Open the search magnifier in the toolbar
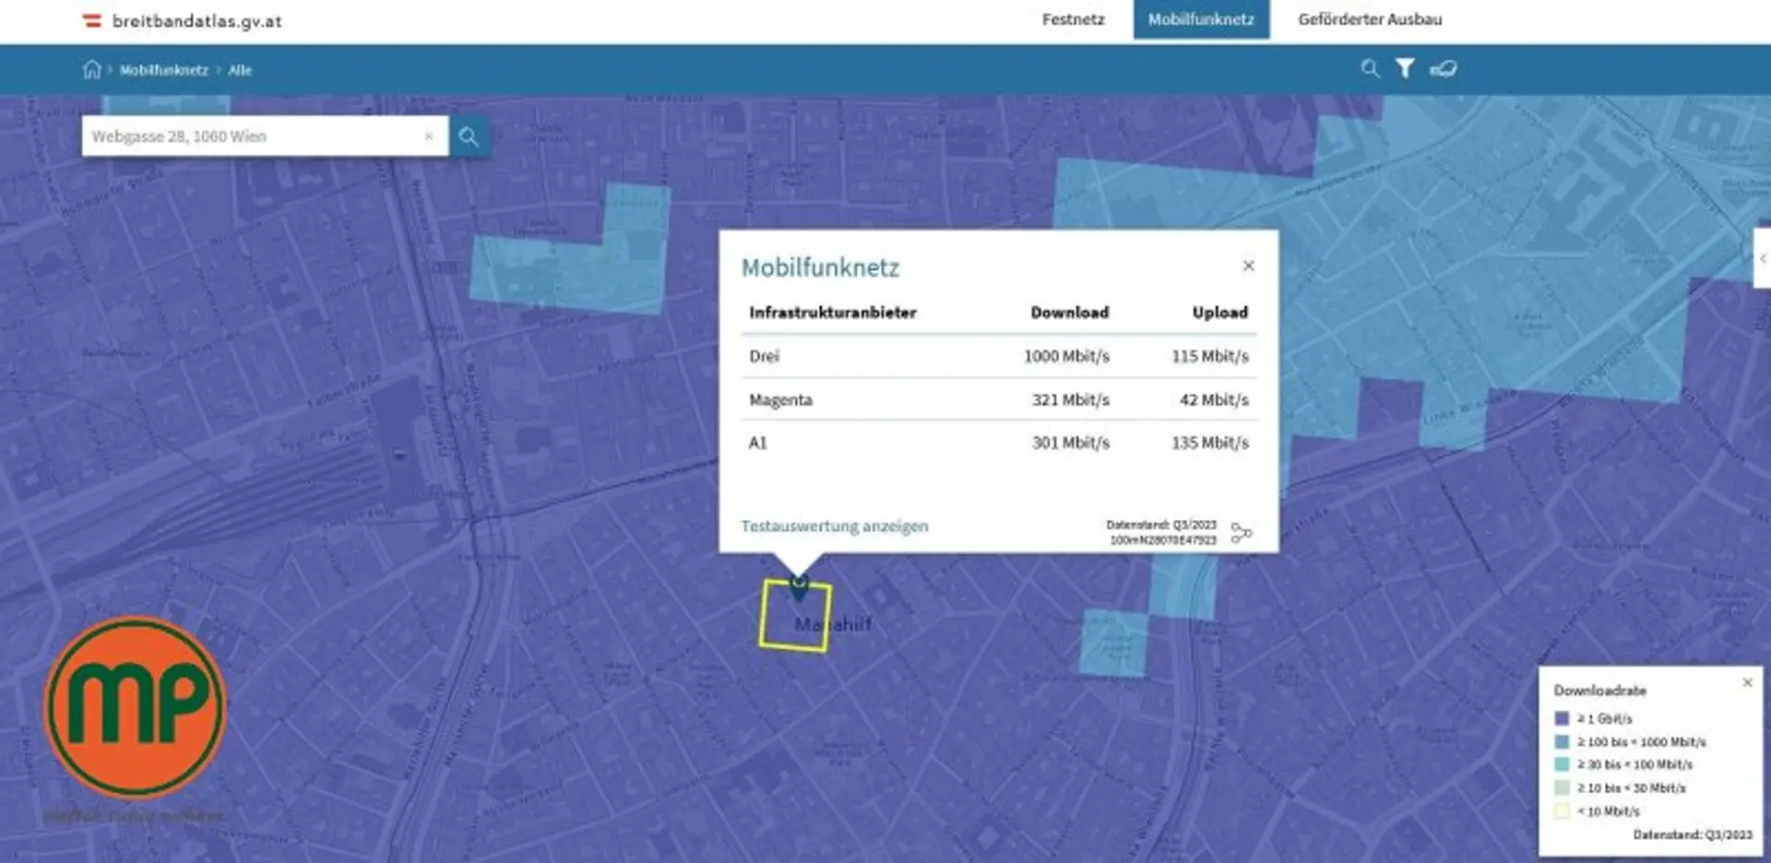Screen dimensions: 1771x863 tap(1371, 68)
